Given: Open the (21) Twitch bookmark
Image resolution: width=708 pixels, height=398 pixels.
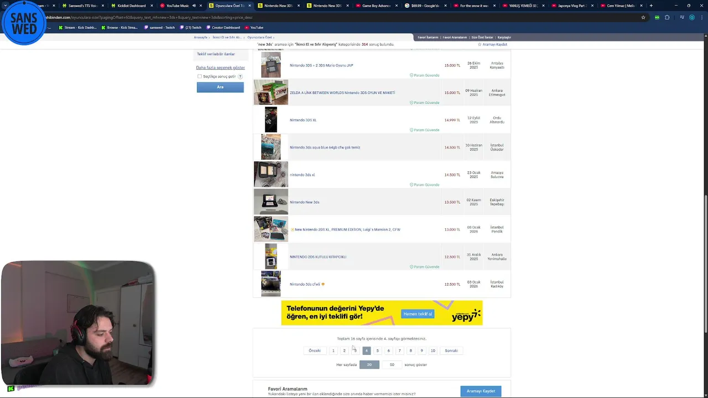Looking at the screenshot, I should 190,28.
